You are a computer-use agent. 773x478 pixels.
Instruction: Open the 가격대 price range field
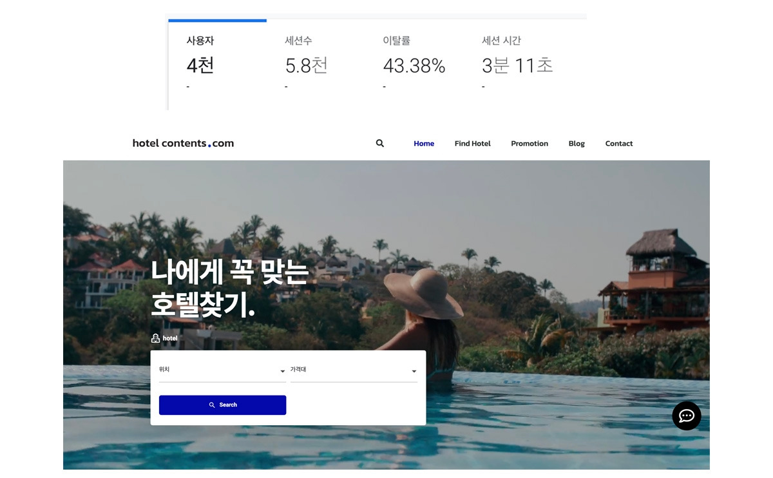pos(354,371)
